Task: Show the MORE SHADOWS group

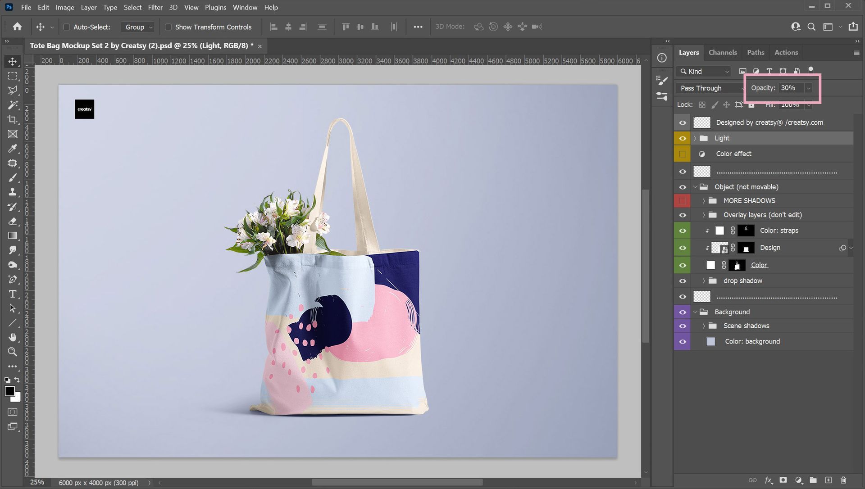Action: [682, 201]
